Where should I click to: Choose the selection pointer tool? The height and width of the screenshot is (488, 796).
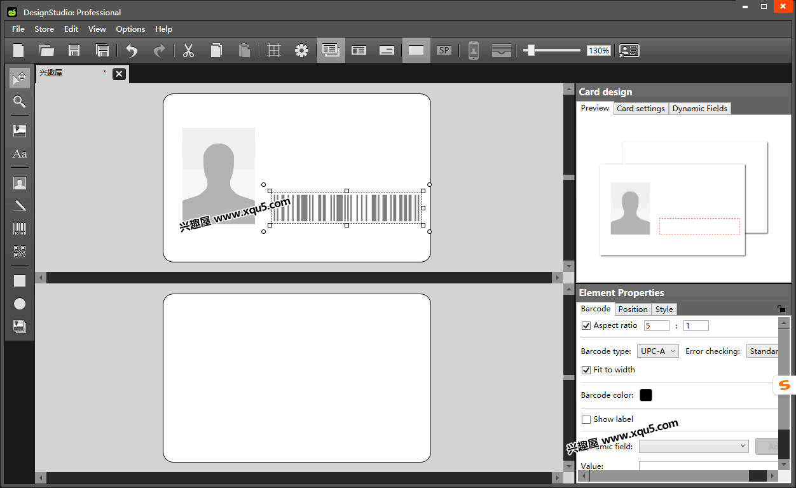tap(20, 78)
